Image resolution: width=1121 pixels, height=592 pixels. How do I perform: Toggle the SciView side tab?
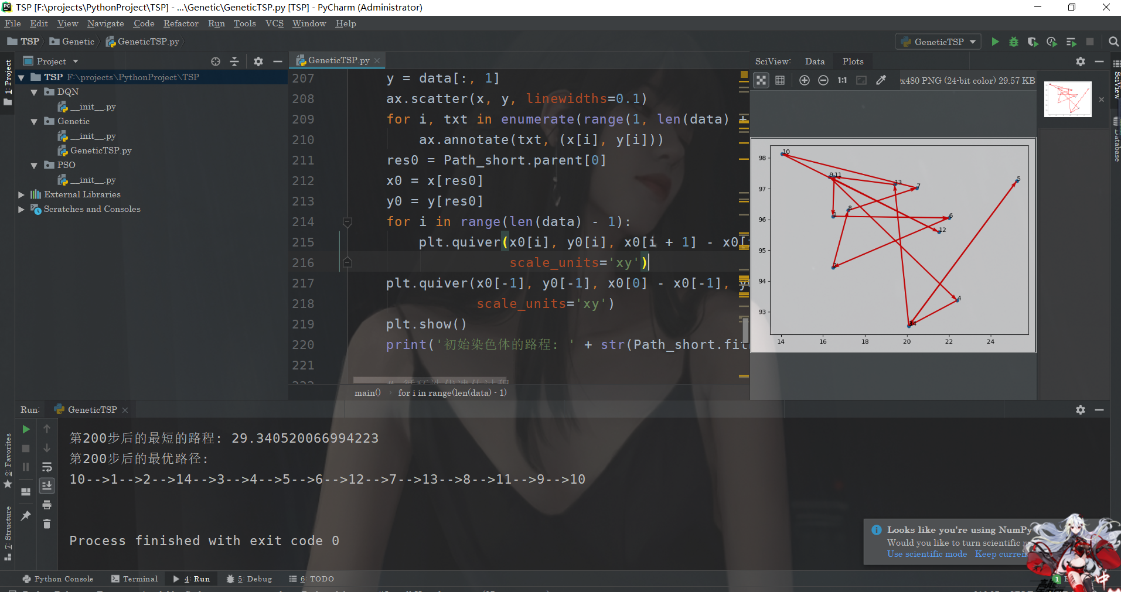(x=1116, y=78)
